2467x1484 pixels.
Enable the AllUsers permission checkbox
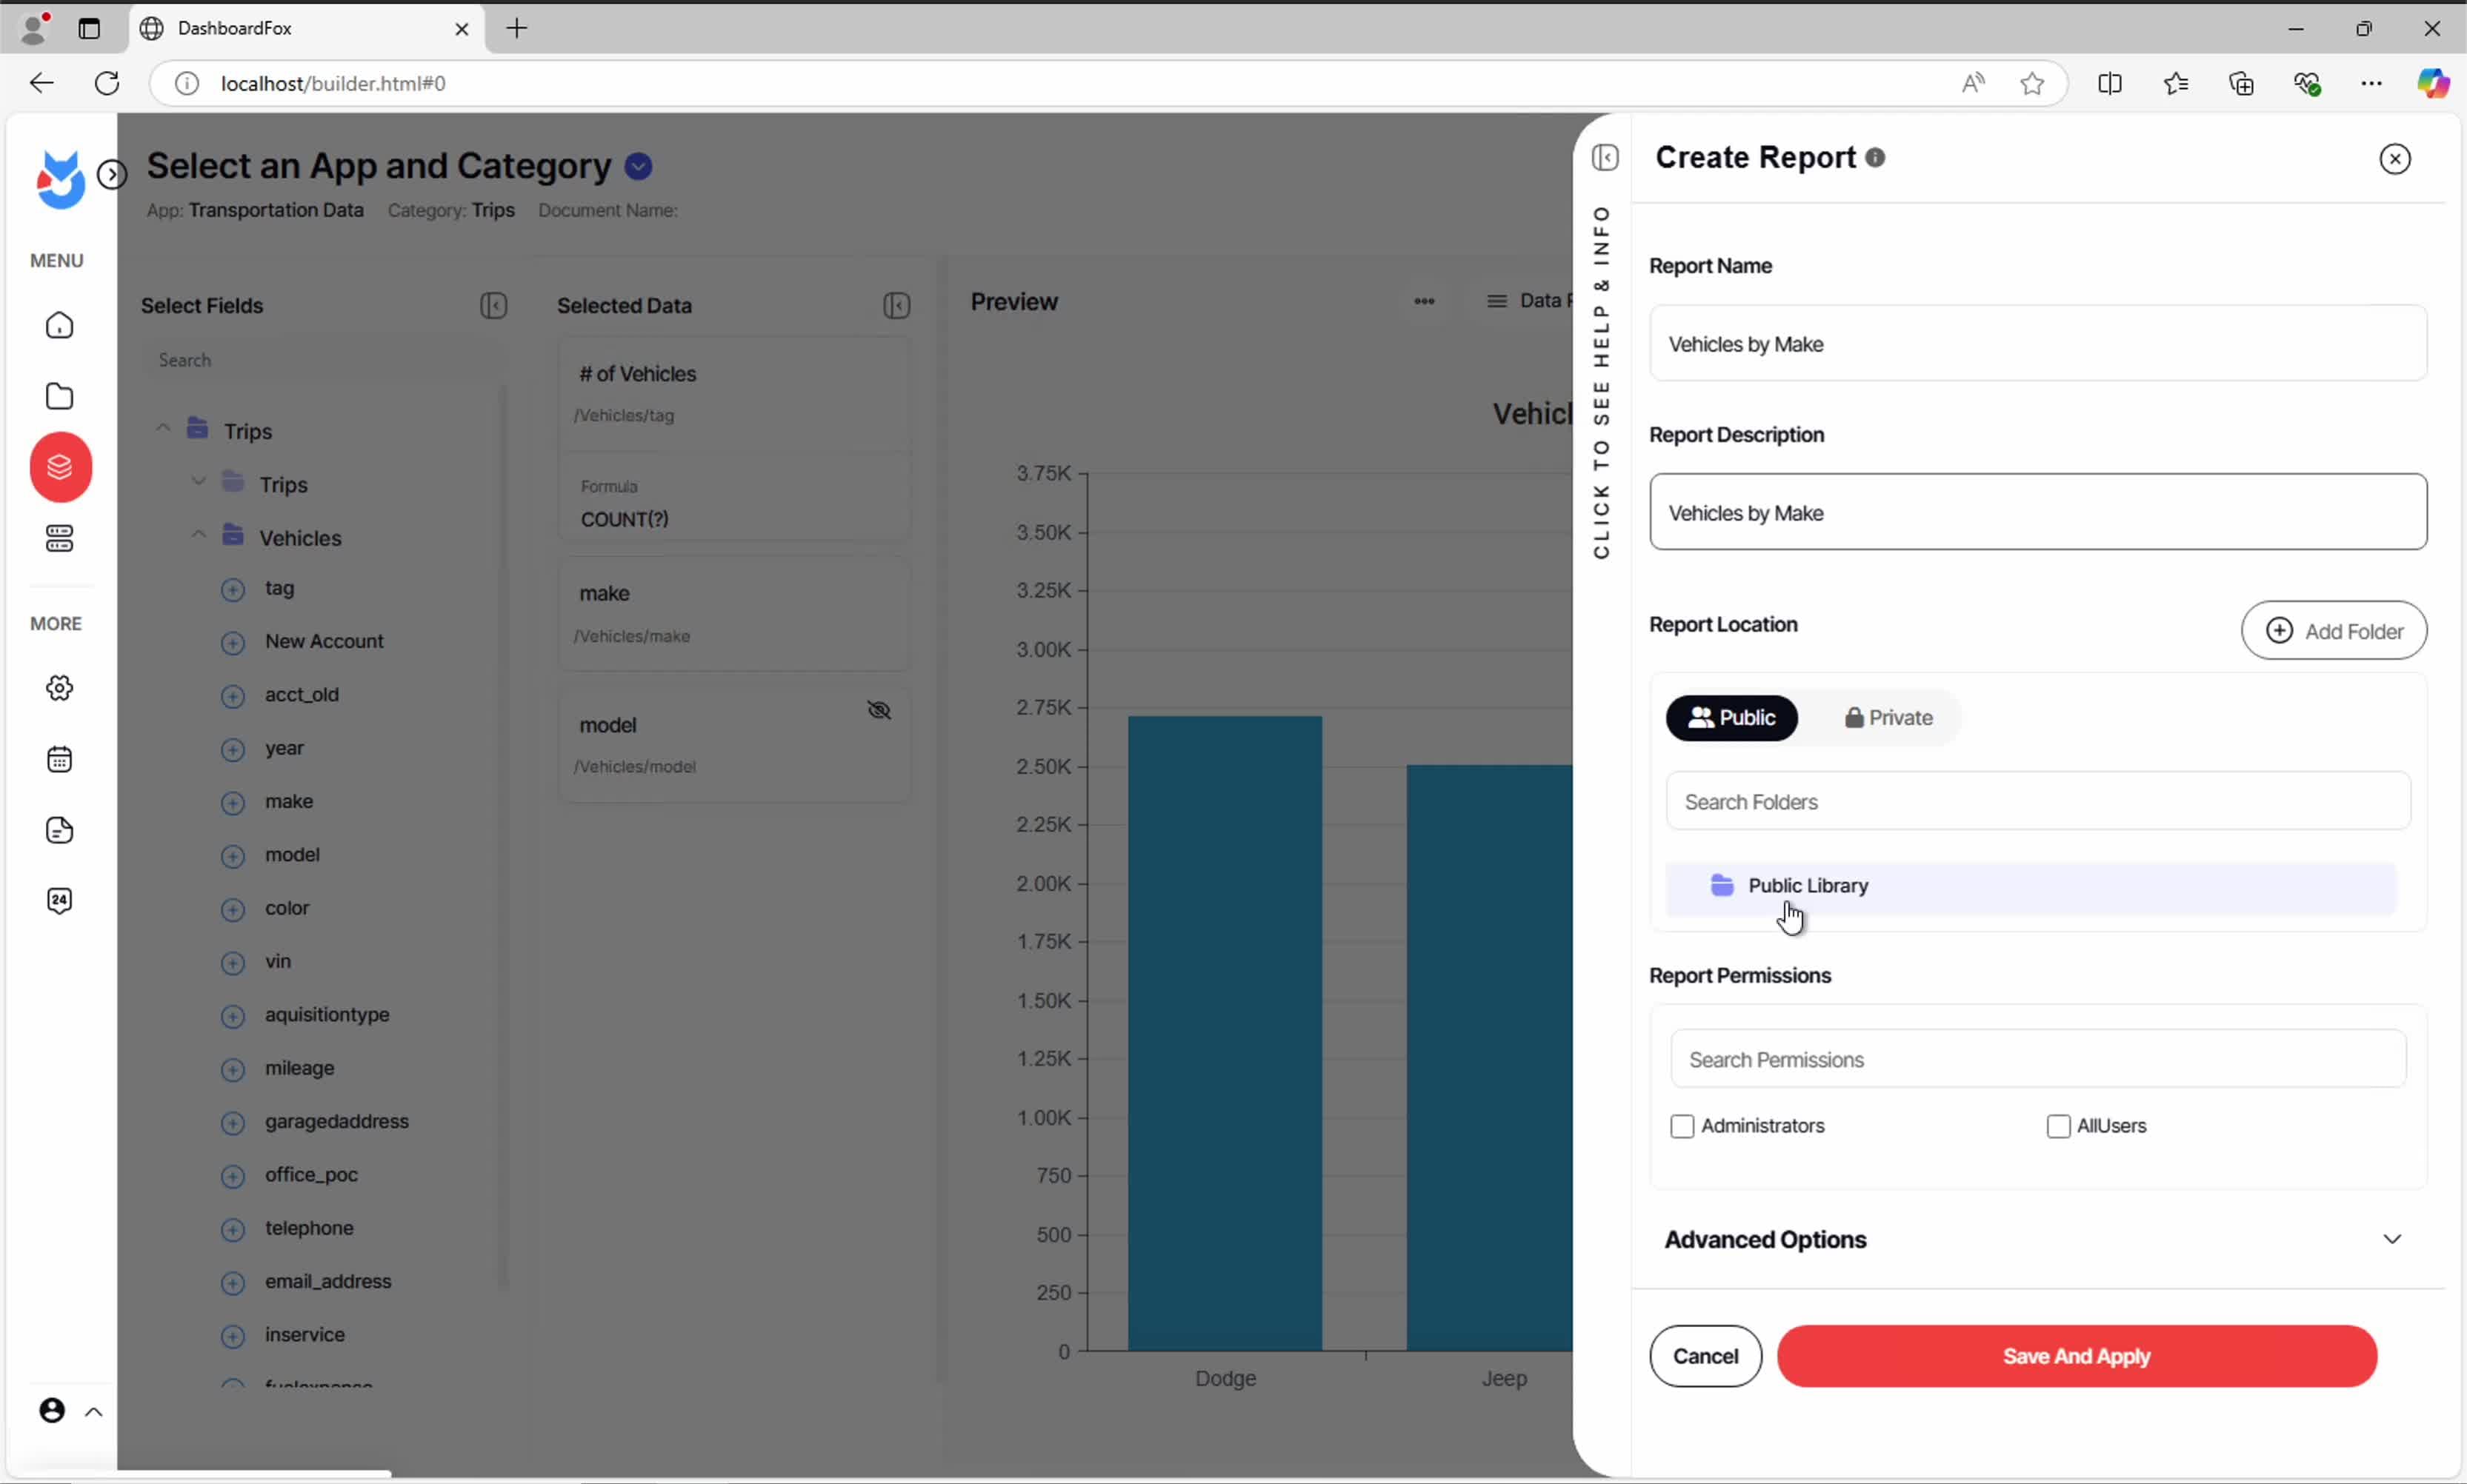pos(2058,1127)
